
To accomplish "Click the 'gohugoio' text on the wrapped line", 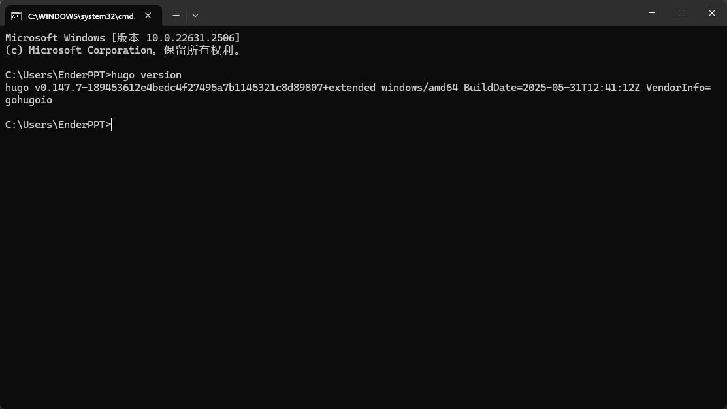I will click(x=29, y=100).
